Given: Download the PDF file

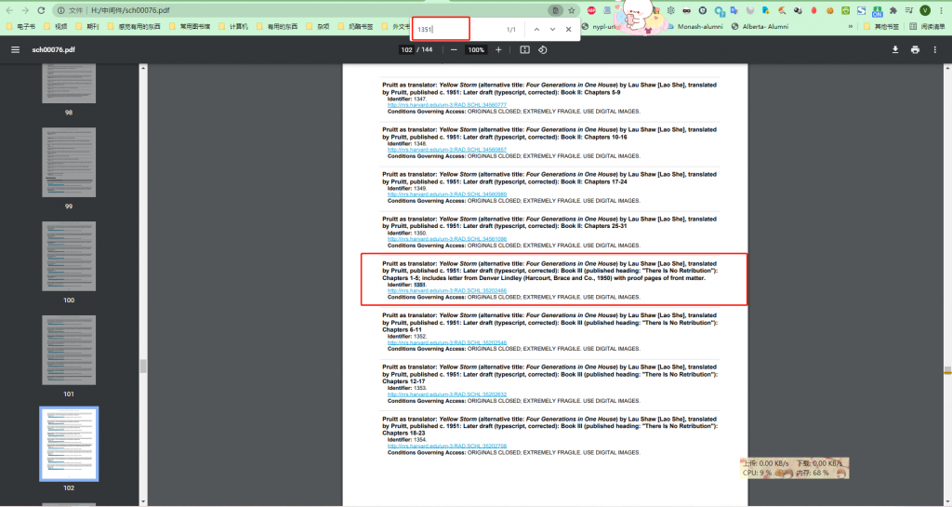Looking at the screenshot, I should pos(895,50).
